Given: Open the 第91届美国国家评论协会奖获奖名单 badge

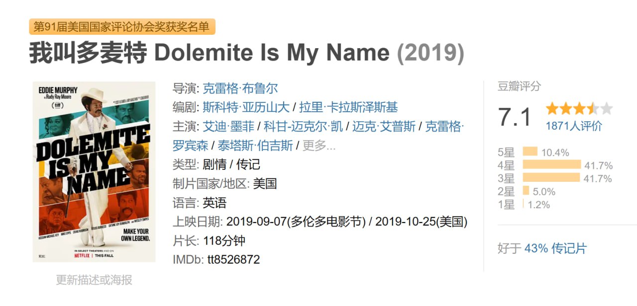Looking at the screenshot, I should [x=122, y=26].
